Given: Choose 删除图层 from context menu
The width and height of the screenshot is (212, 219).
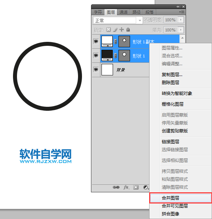Looking at the screenshot, I should (181, 83).
